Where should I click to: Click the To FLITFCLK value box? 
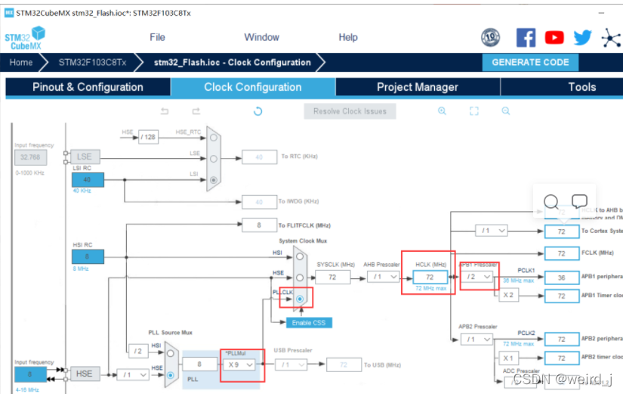click(x=259, y=225)
